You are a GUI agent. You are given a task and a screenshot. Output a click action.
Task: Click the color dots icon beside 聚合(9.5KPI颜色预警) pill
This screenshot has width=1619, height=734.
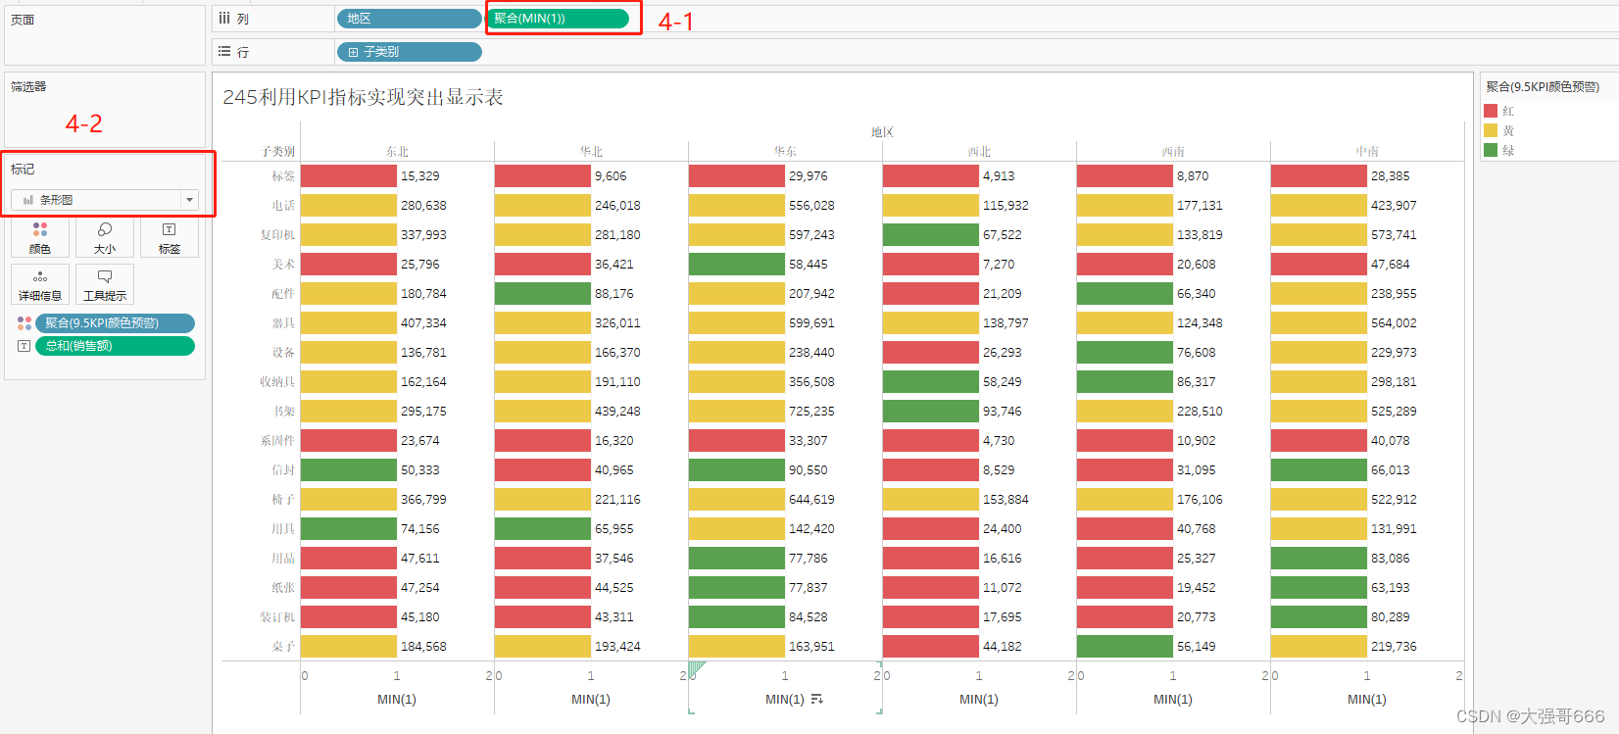point(25,322)
